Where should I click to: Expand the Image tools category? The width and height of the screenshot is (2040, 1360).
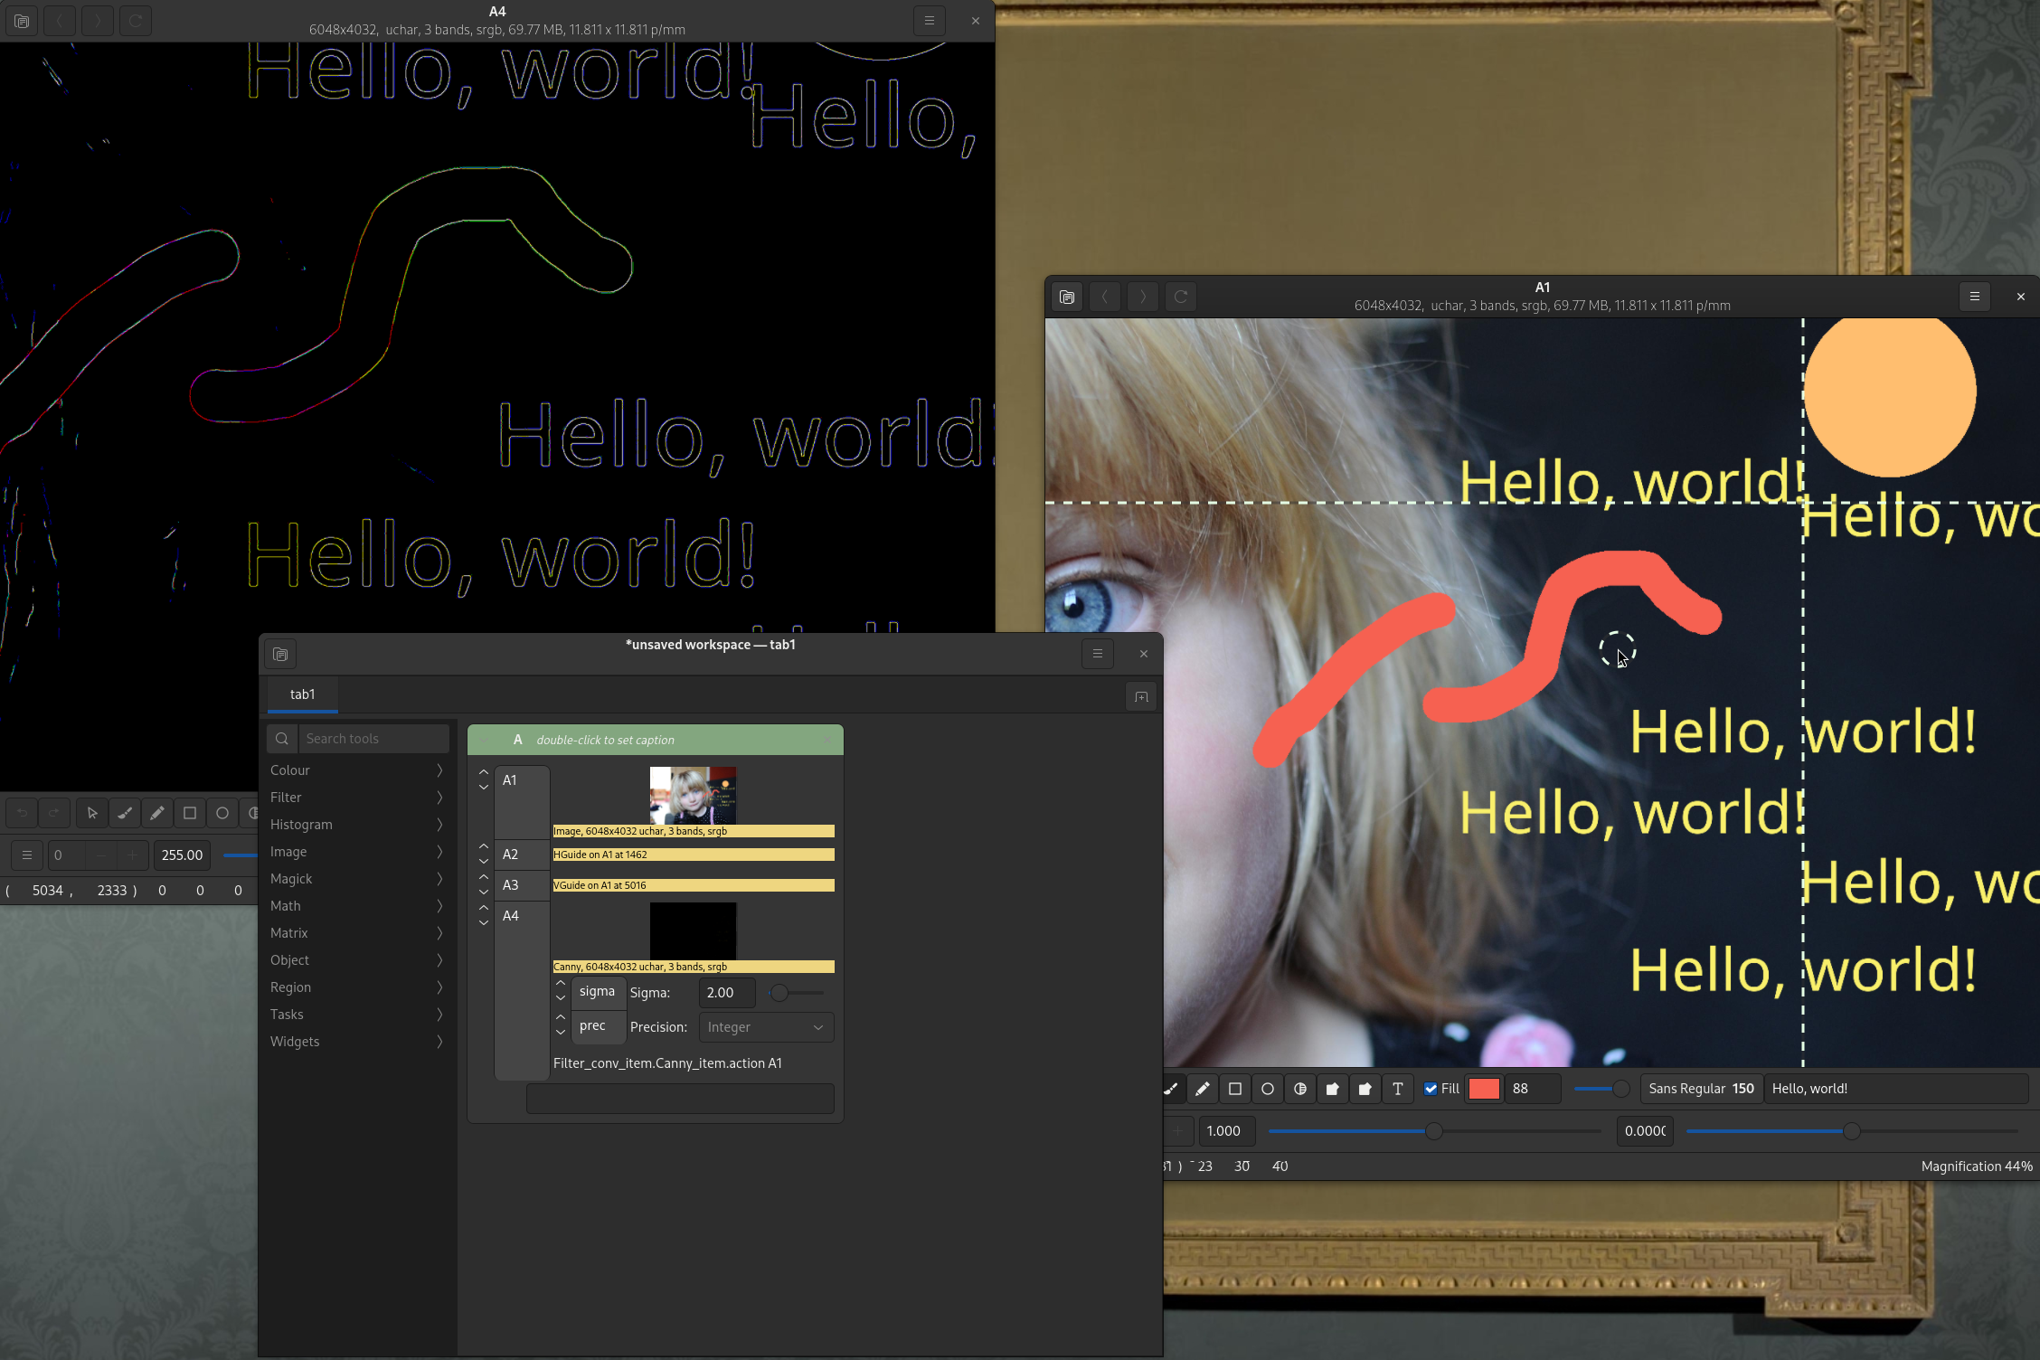[357, 852]
